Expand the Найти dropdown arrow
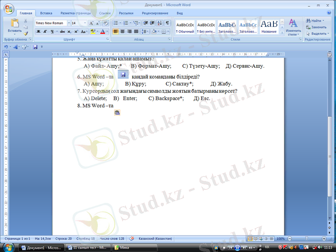This screenshot has width=336, height=252. (x=323, y=21)
